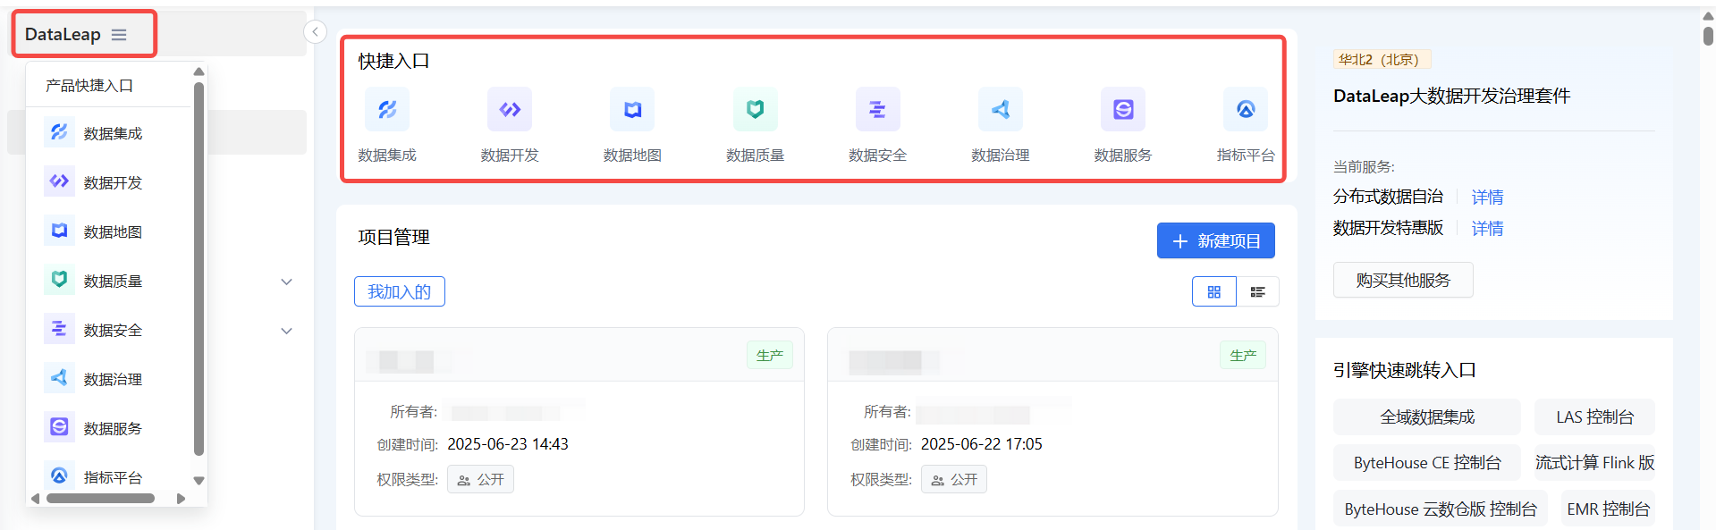Click the menu's horizontal scroll left arrow

36,499
